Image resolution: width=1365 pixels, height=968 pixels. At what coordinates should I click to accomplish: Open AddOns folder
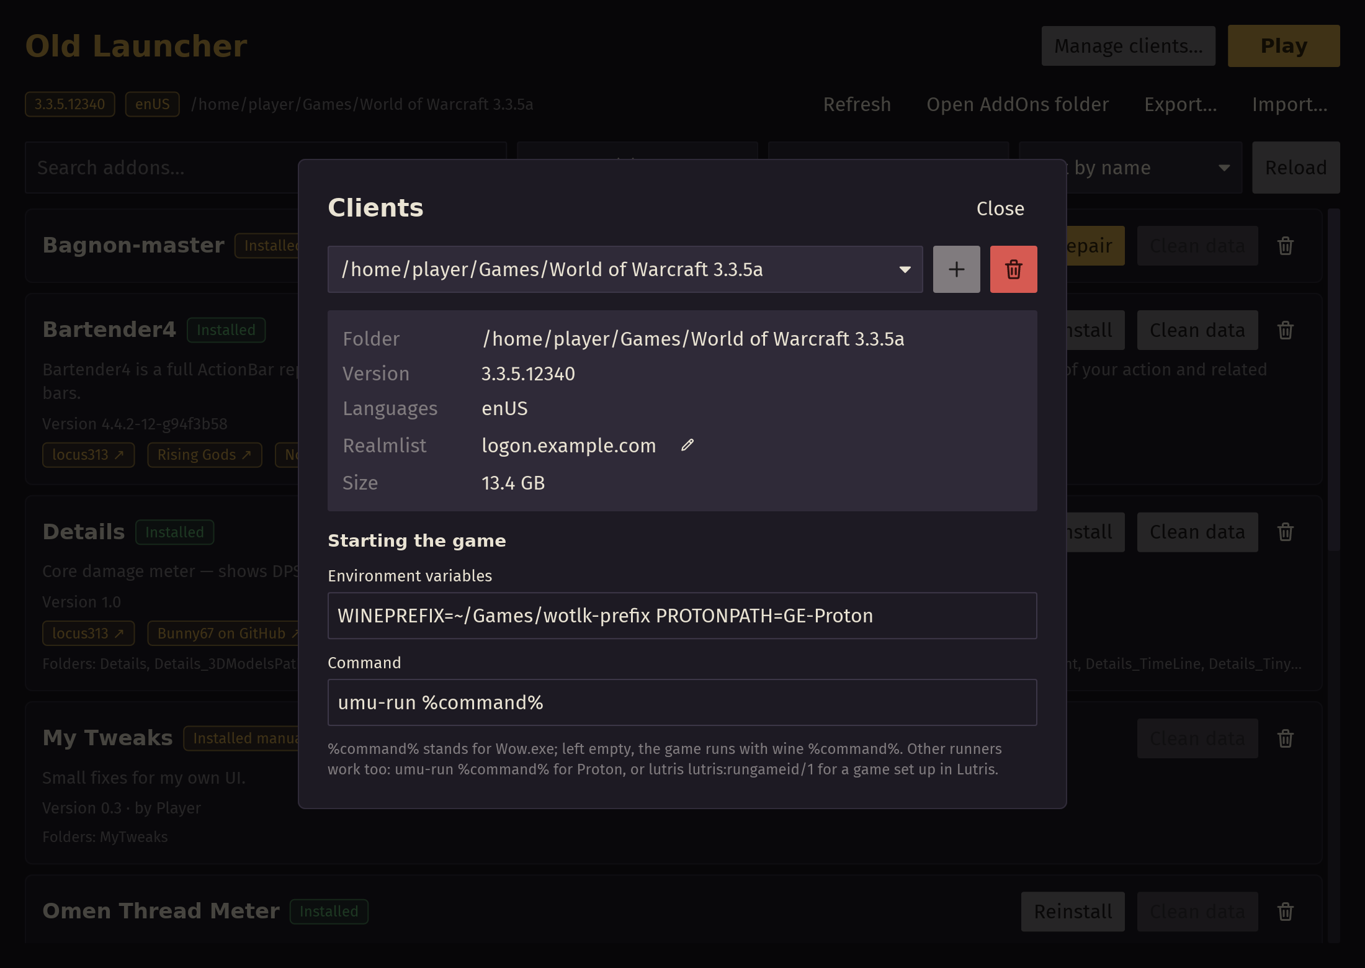(1018, 104)
